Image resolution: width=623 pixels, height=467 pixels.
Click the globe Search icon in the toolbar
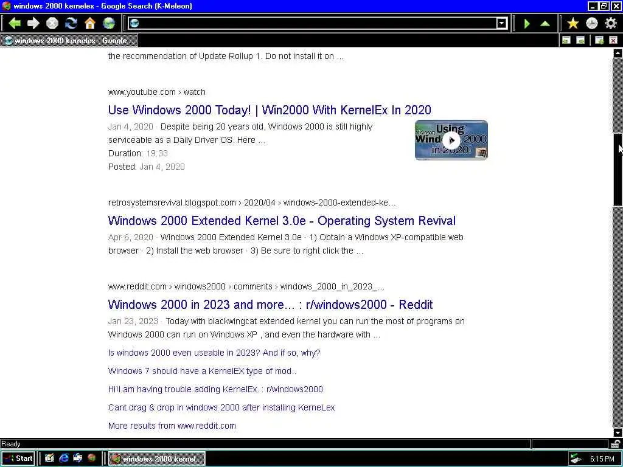(x=109, y=24)
